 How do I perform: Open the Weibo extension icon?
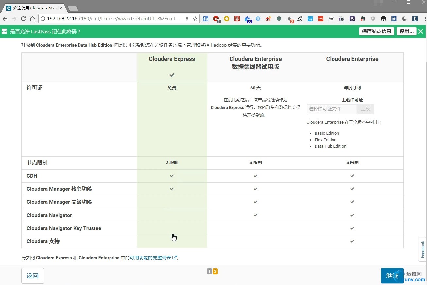[268, 19]
